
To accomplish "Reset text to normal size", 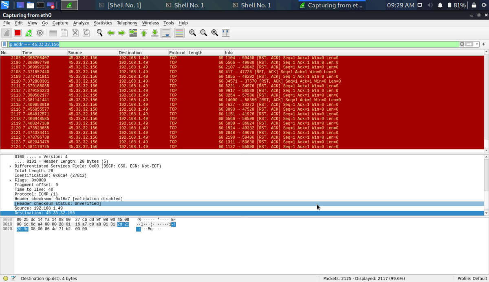I will [x=214, y=33].
